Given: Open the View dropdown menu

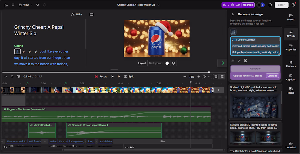Looking at the screenshot, I should pyautogui.click(x=26, y=5).
